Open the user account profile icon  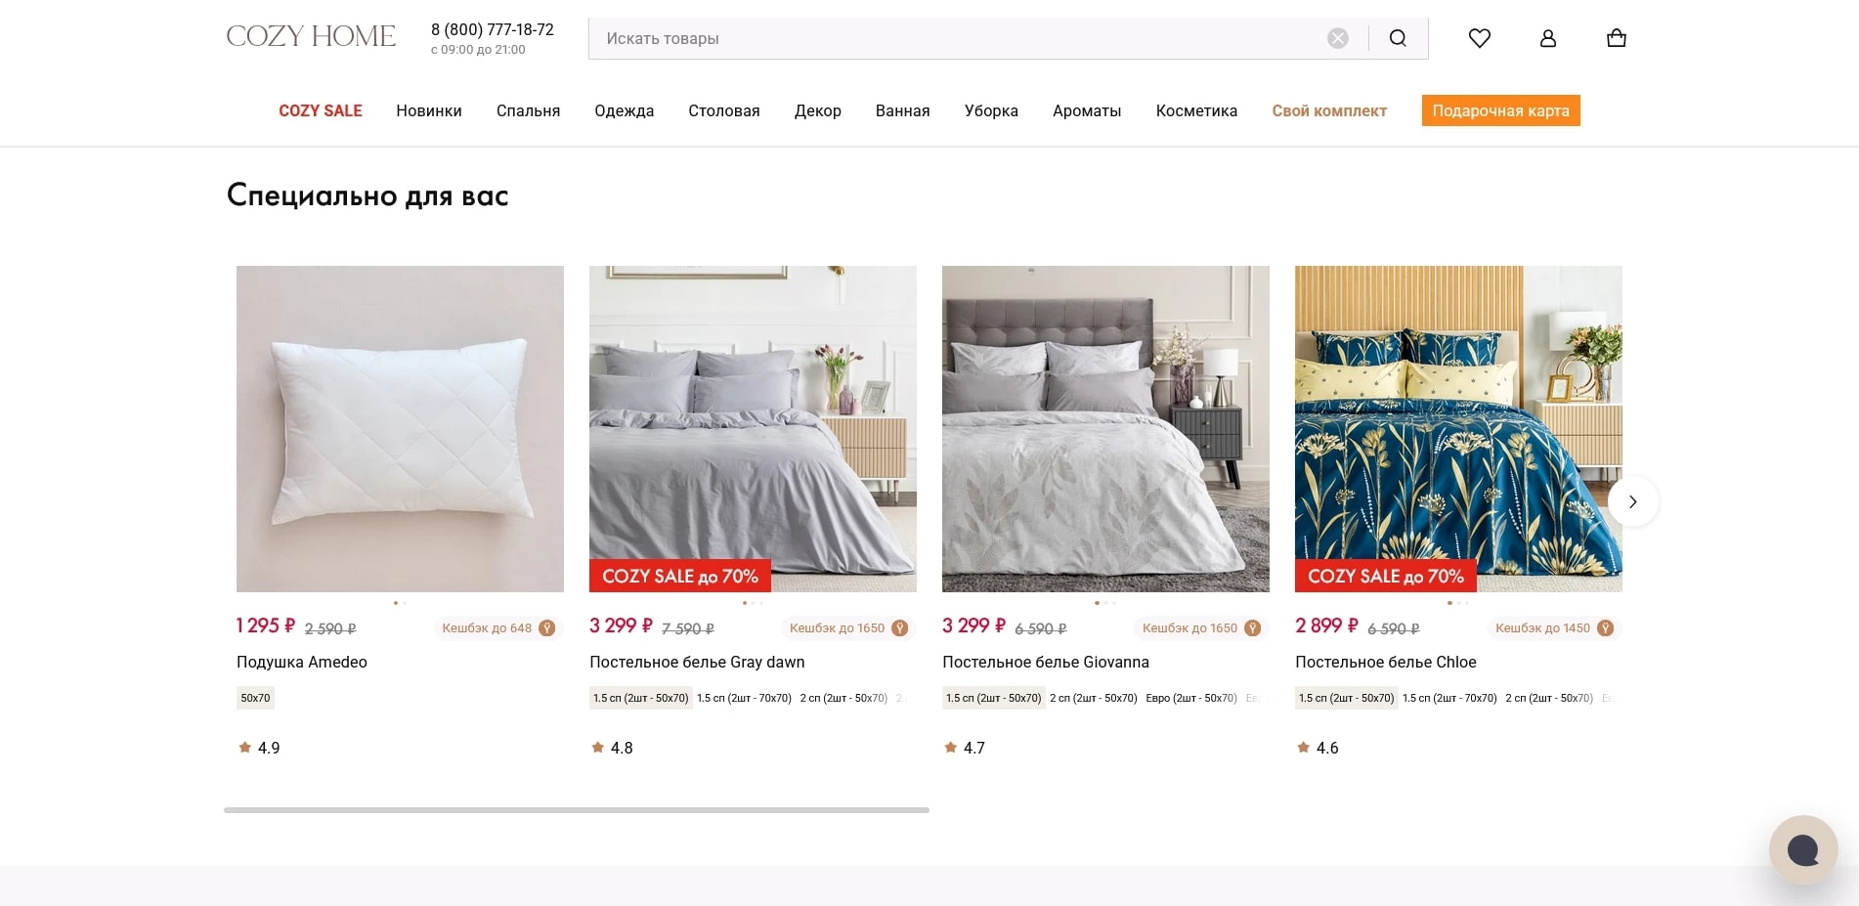tap(1547, 38)
